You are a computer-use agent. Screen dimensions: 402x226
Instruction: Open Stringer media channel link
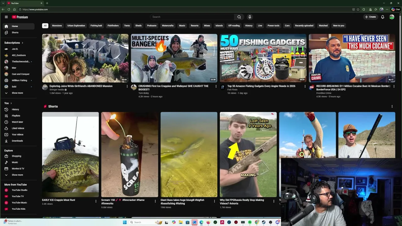point(57,90)
